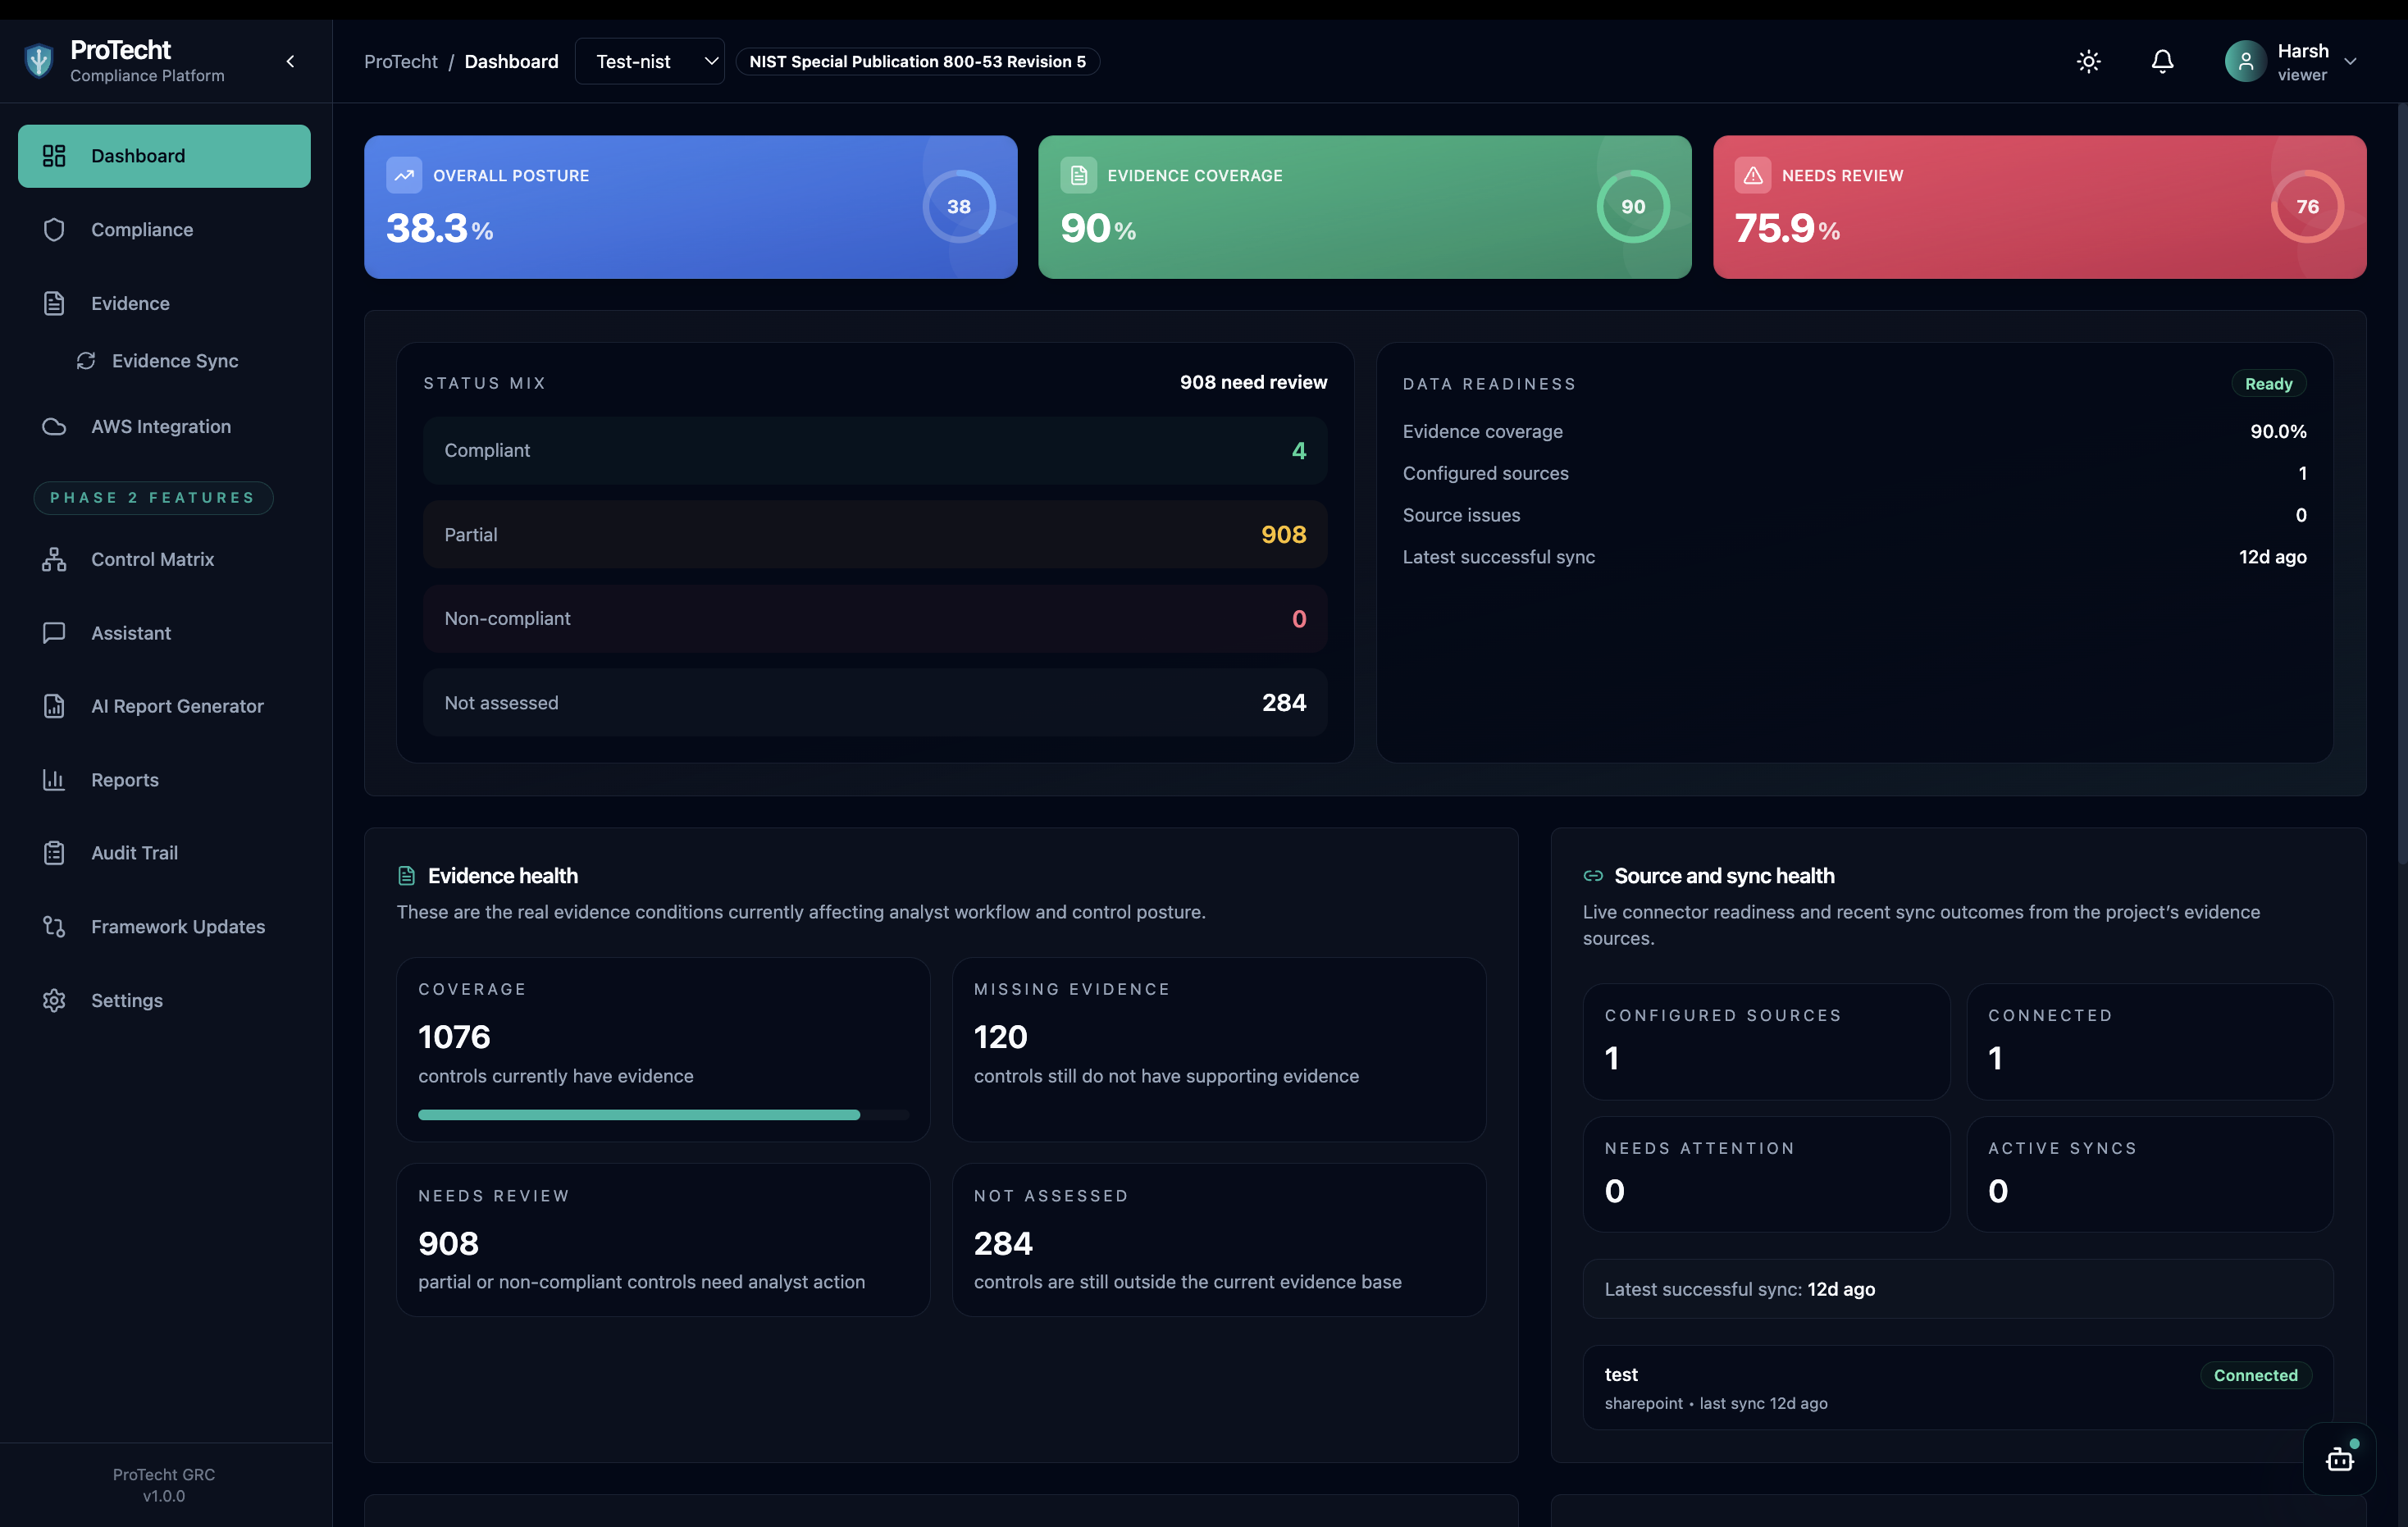Expand the Harsh viewer account menu
This screenshot has width=2408, height=1527.
2293,61
